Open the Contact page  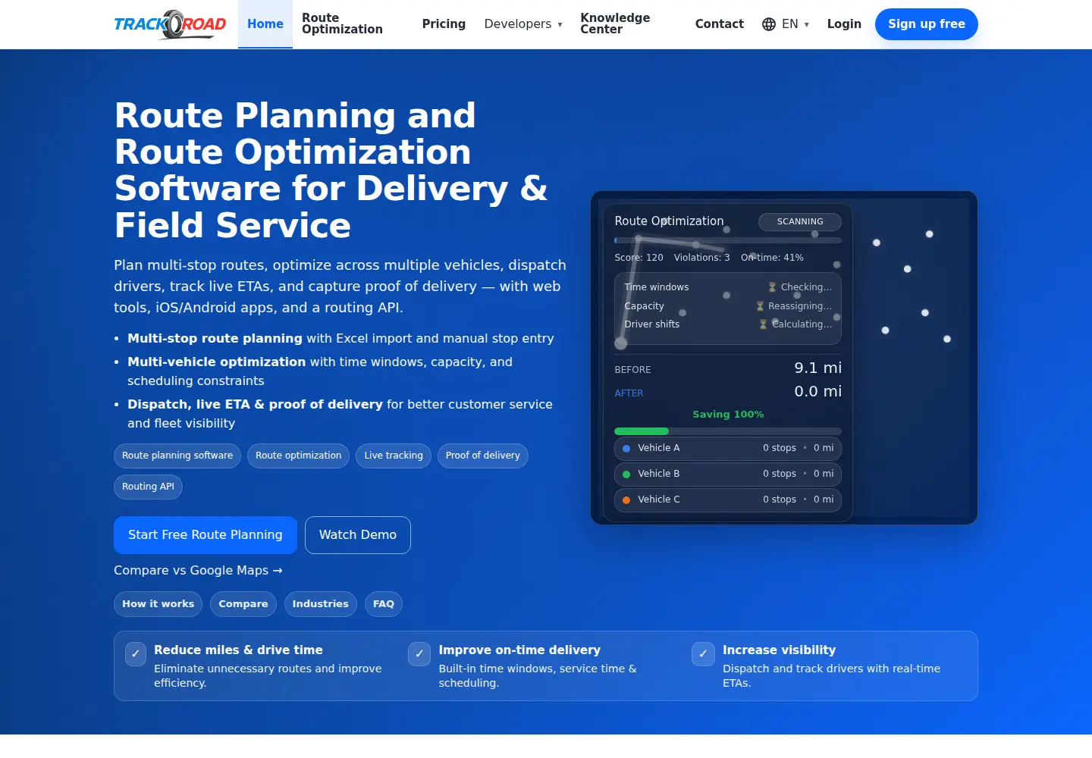coord(720,24)
